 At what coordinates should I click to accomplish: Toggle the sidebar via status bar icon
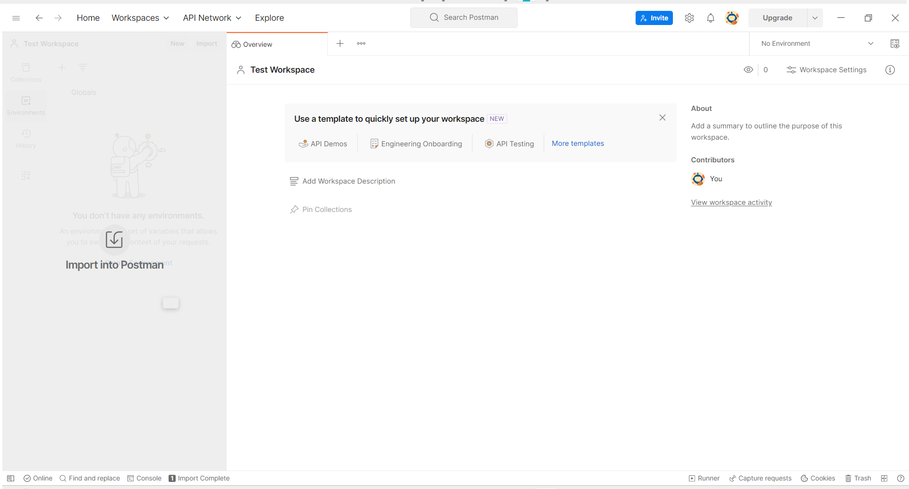pyautogui.click(x=10, y=478)
